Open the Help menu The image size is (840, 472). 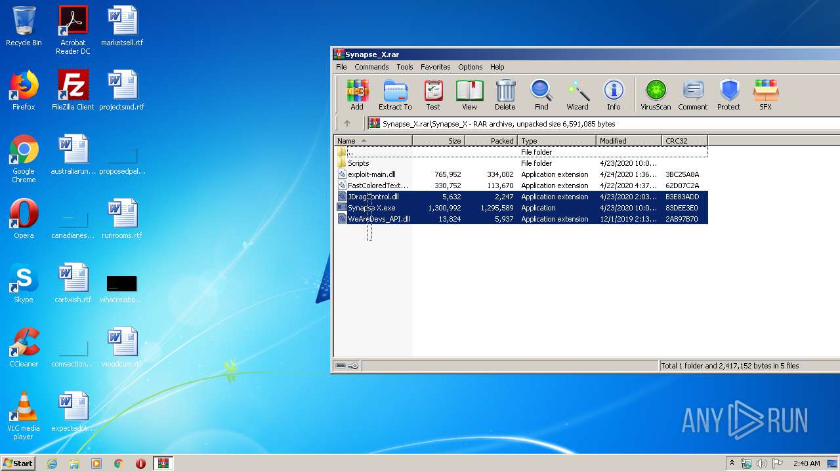click(497, 67)
